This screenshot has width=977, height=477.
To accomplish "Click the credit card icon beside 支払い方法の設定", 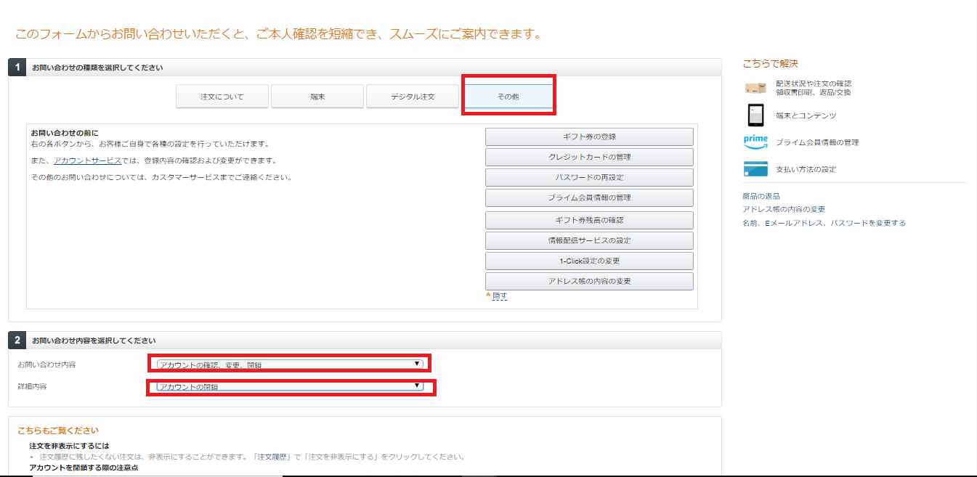I will point(754,168).
